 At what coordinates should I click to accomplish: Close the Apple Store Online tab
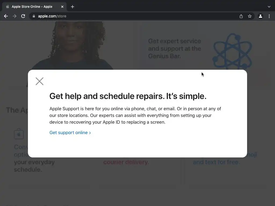tap(62, 7)
